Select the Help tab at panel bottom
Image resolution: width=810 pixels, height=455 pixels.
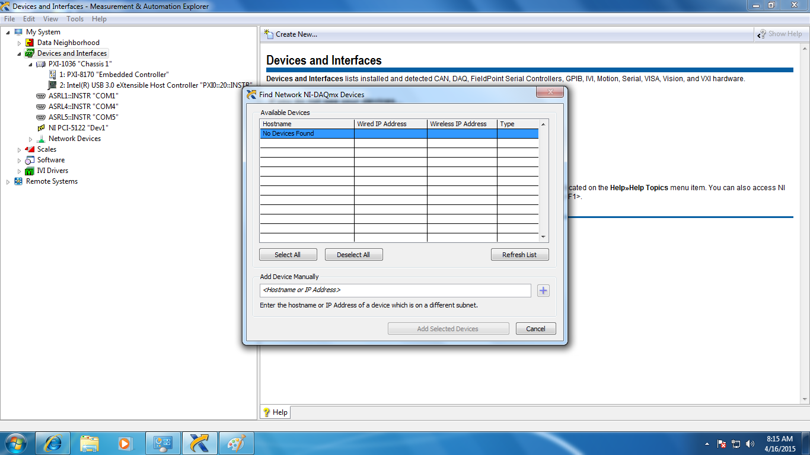click(275, 412)
